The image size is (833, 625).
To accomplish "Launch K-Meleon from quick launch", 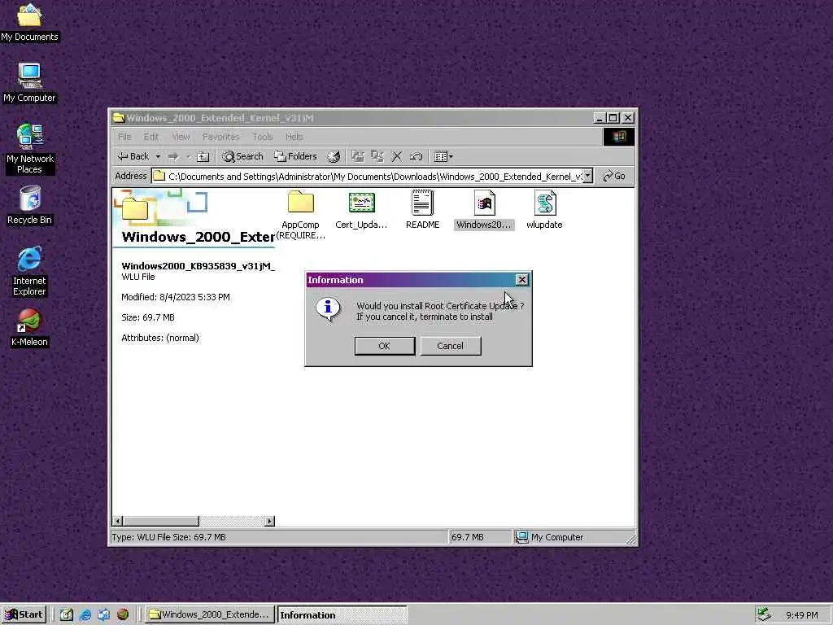I will coord(123,615).
